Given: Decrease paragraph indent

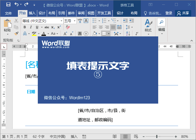Looking at the screenshot, I should coord(125,21).
